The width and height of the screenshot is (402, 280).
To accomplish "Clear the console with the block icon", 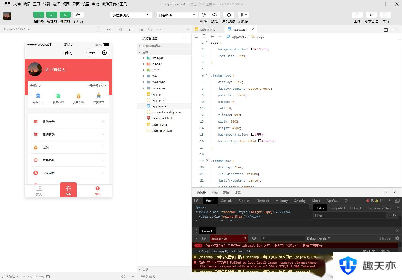I will click(204, 238).
